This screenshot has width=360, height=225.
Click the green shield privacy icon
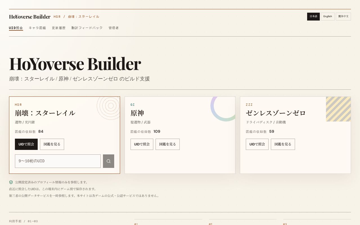pyautogui.click(x=11, y=182)
